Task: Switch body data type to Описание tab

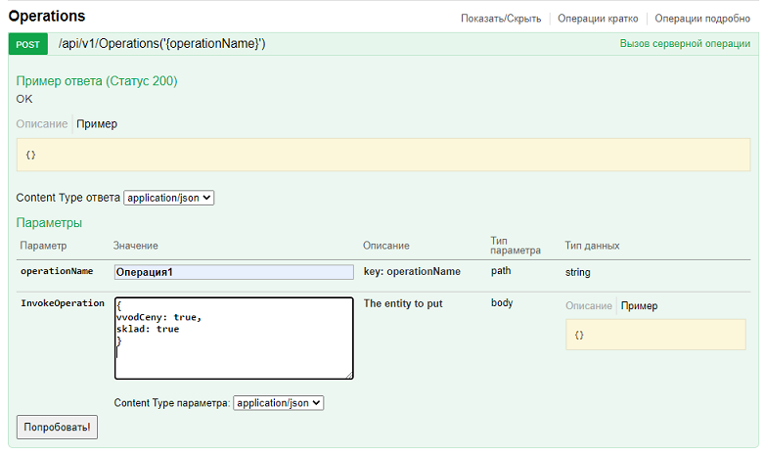Action: (x=589, y=306)
